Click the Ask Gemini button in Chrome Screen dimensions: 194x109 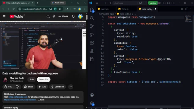click(58, 3)
